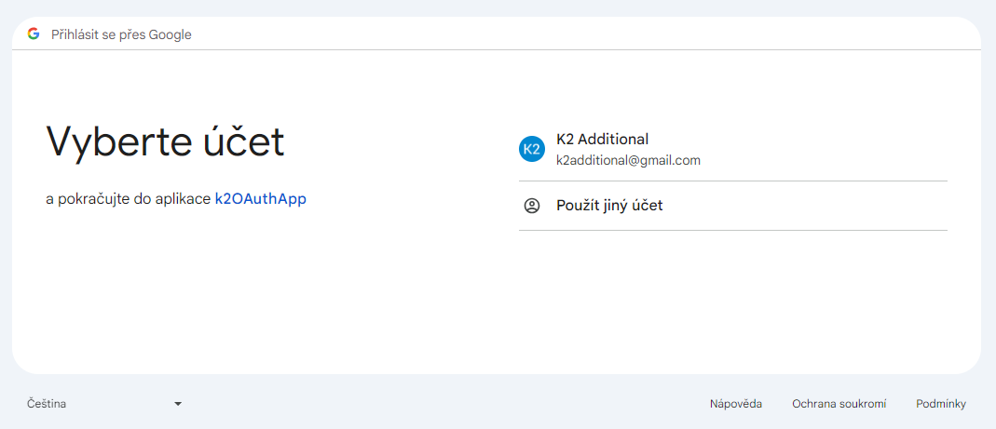The height and width of the screenshot is (429, 996).
Task: Open the Nápověda help link
Action: [x=735, y=404]
